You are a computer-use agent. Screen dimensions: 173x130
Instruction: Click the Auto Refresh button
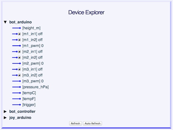[93, 123]
